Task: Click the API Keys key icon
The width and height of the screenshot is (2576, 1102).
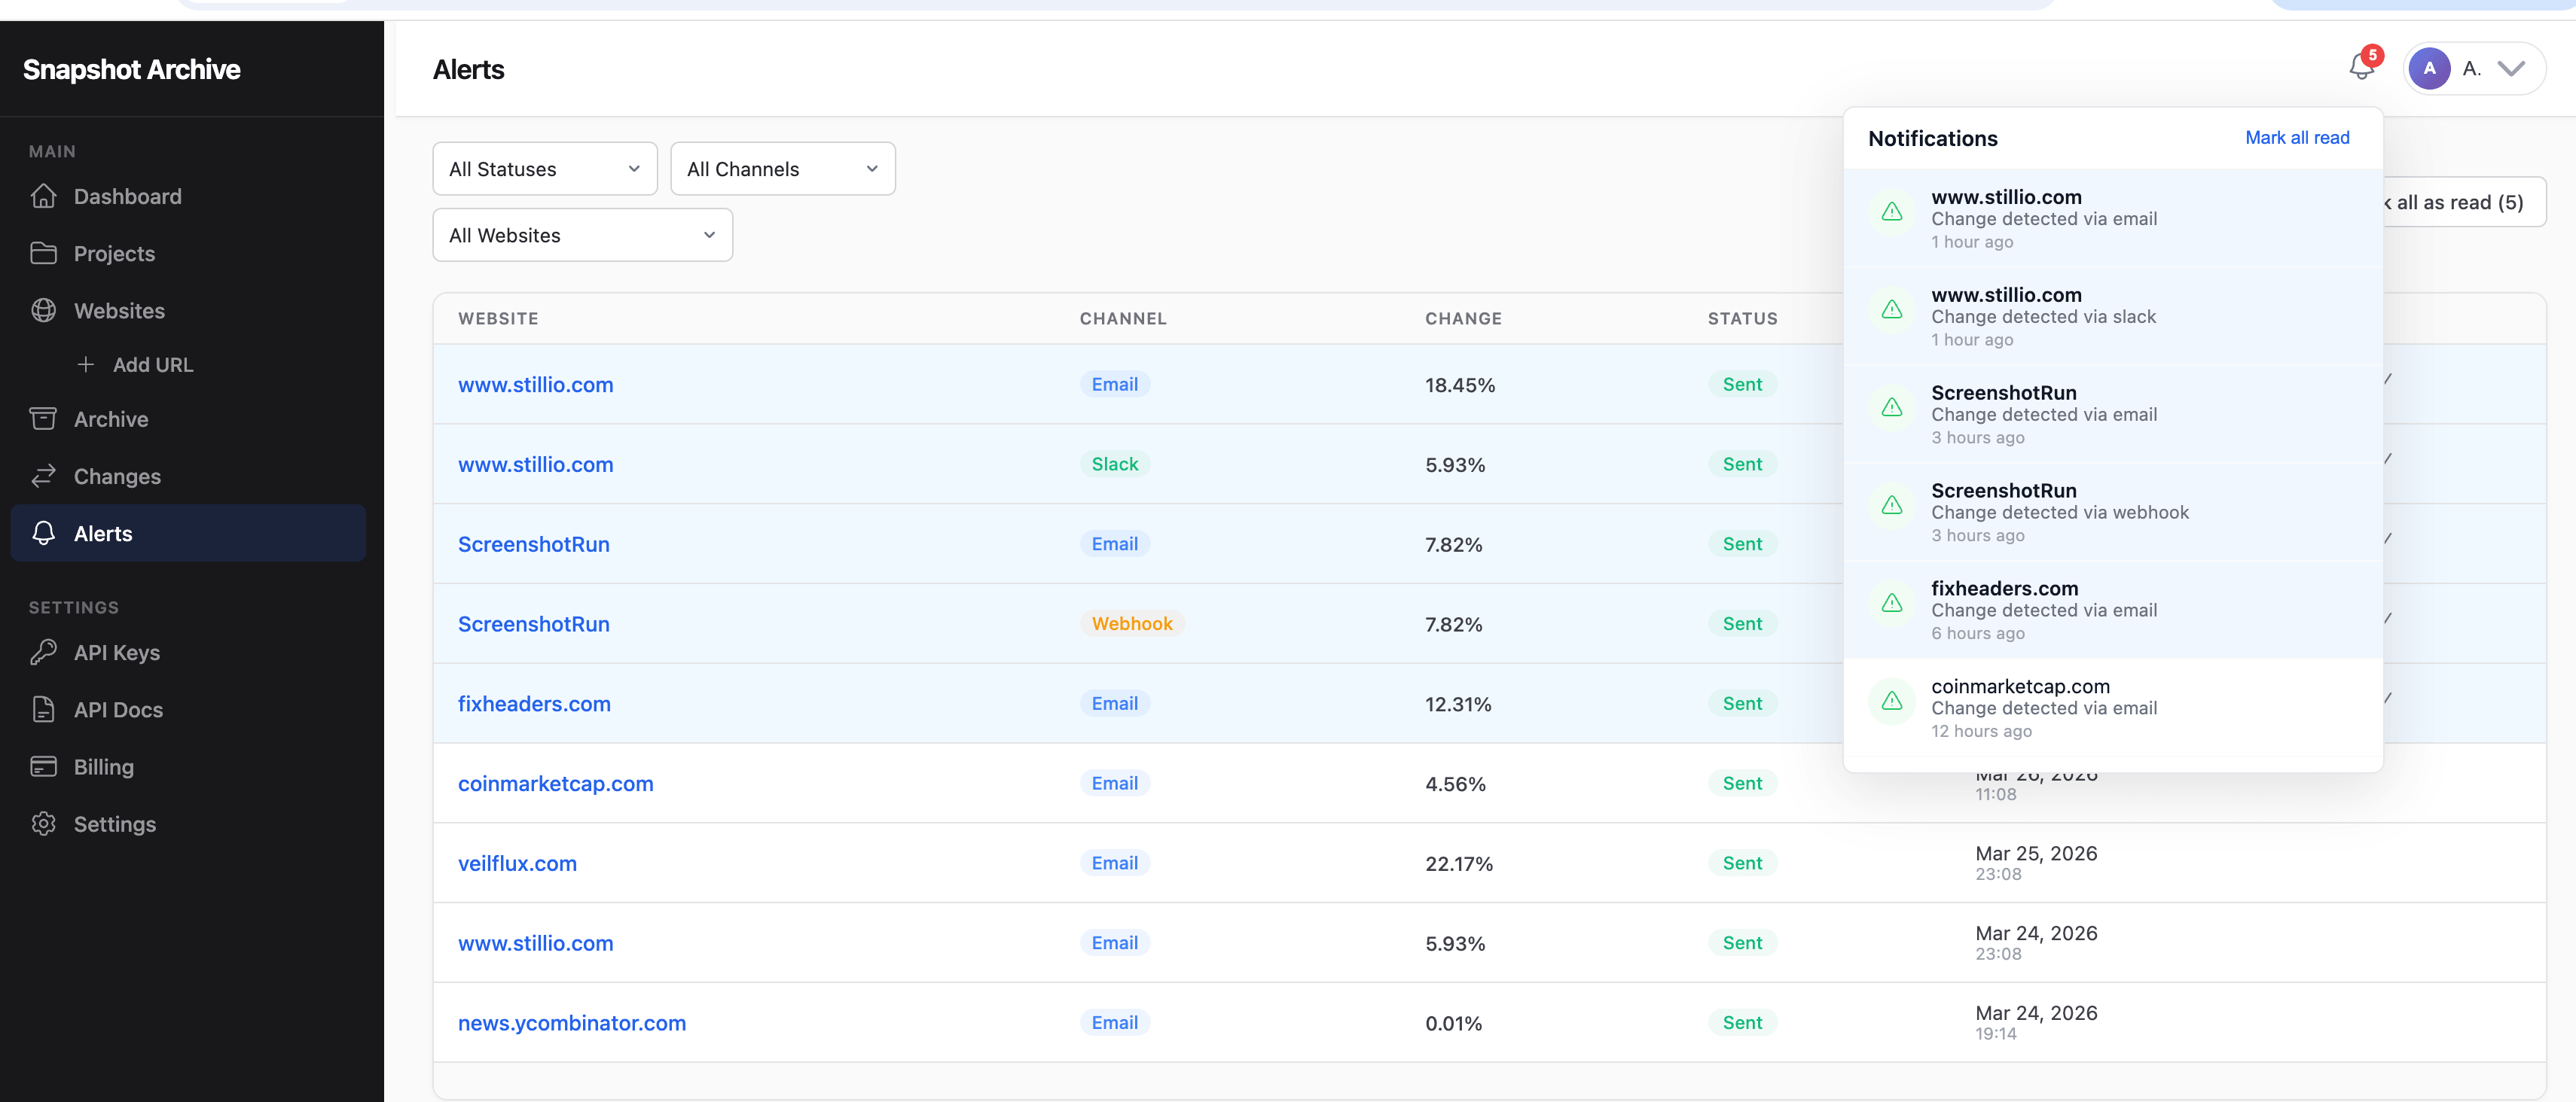Action: pos(43,651)
